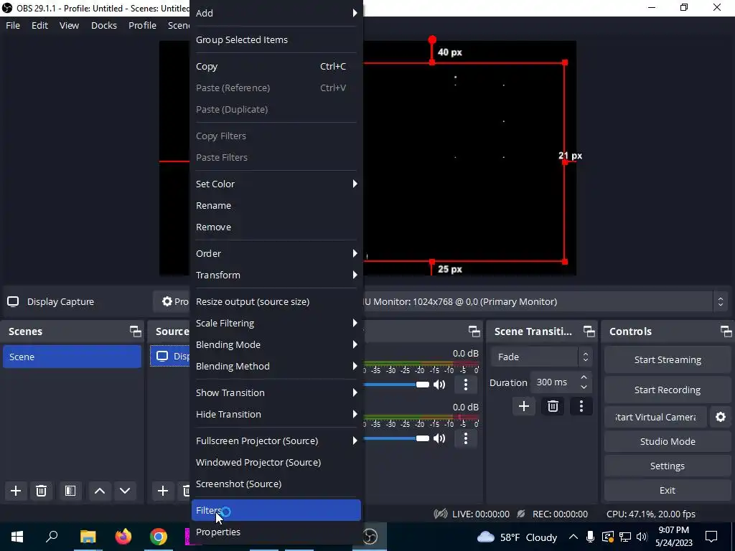Image resolution: width=735 pixels, height=551 pixels.
Task: Undock the Controls panel
Action: [726, 331]
